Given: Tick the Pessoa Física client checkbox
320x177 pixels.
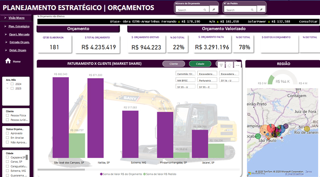Looking at the screenshot, I should point(8,115).
